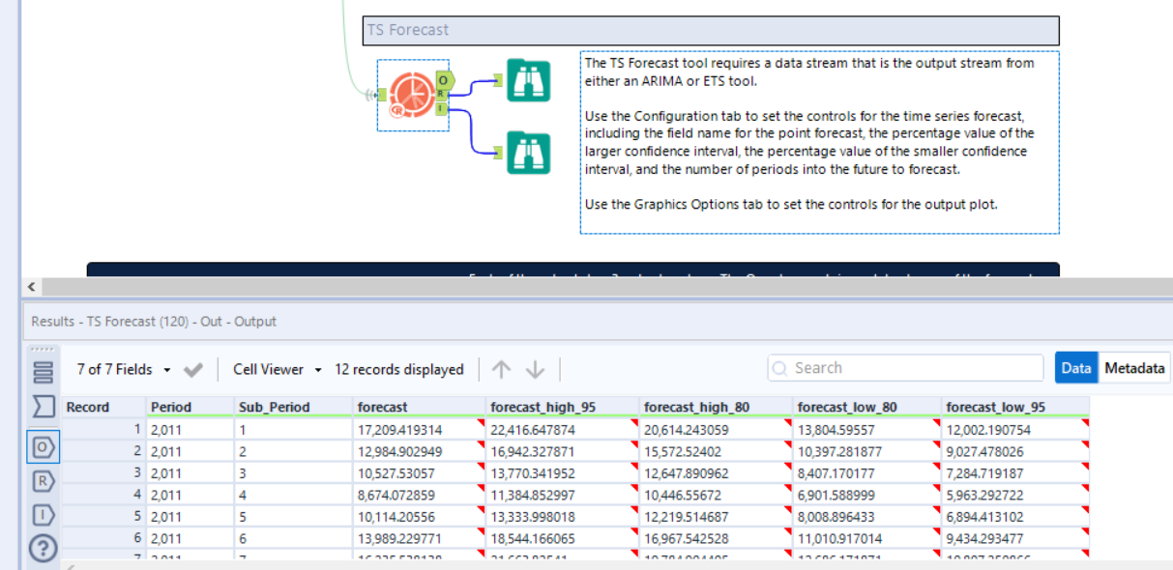Switch to the Metadata tab

click(x=1132, y=368)
